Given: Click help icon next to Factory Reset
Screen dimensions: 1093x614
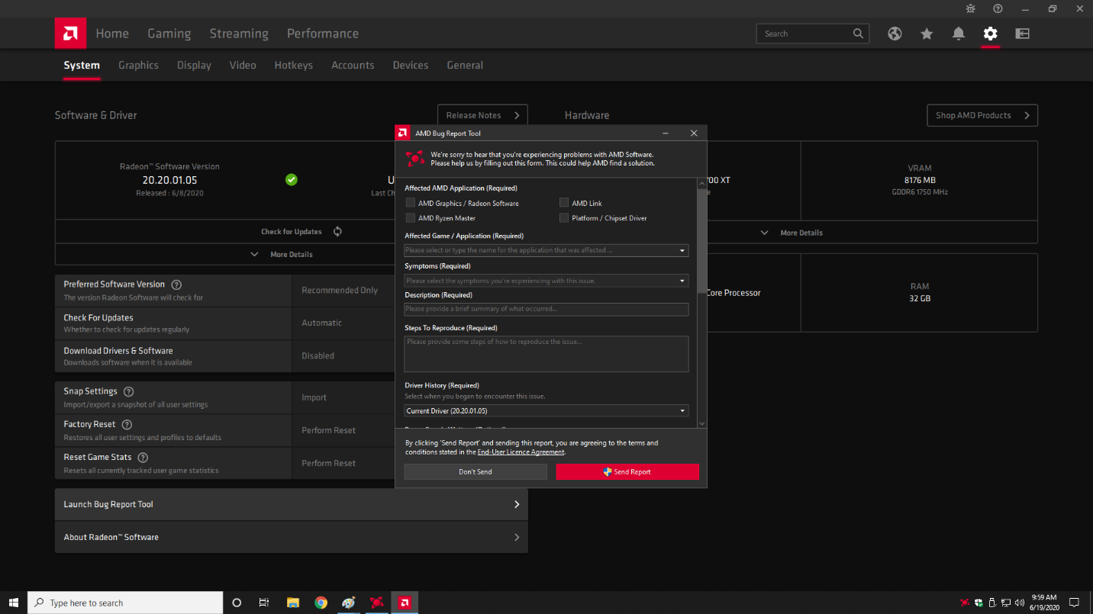Looking at the screenshot, I should [x=127, y=425].
